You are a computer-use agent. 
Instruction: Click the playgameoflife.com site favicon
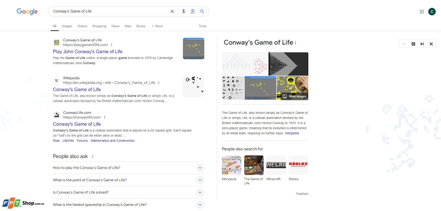point(57,42)
